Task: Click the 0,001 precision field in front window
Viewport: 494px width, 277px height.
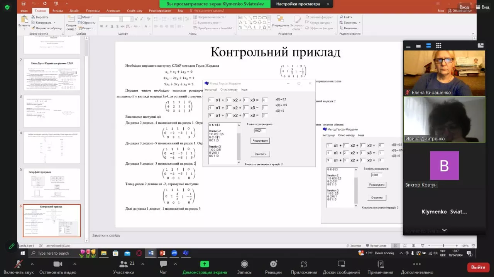Action: click(260, 131)
